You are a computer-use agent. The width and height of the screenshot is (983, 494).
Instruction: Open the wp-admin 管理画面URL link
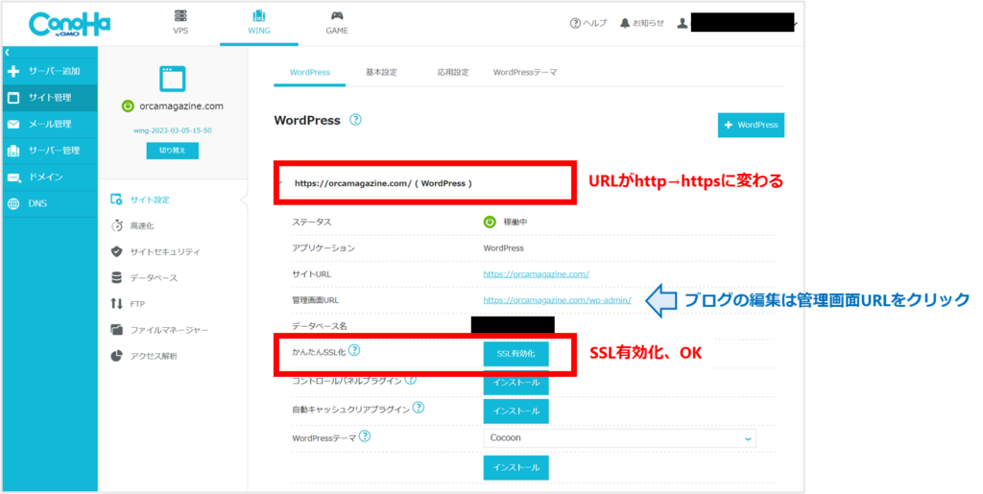558,300
